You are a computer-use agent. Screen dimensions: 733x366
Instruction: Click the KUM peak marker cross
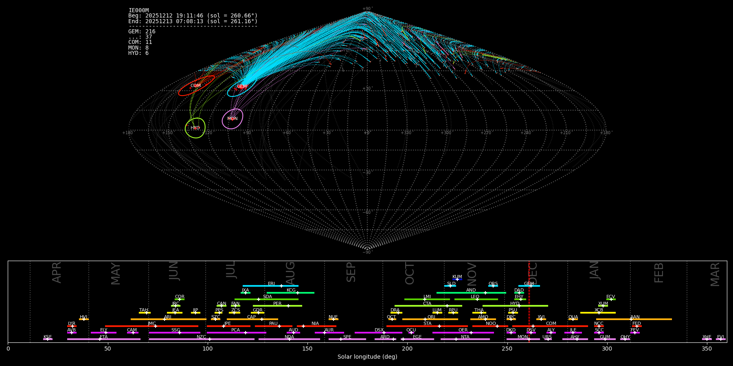click(x=457, y=279)
